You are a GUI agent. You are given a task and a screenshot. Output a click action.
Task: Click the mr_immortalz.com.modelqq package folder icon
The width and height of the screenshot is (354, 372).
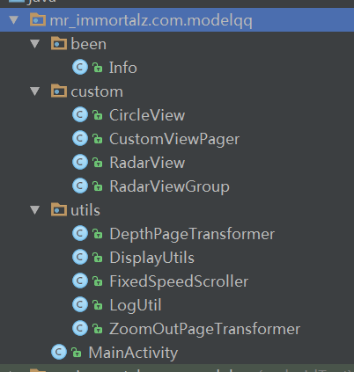pos(38,19)
